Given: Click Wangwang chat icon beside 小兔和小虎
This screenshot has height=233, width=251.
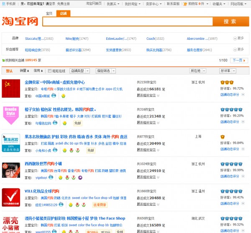Looking at the screenshot, I should point(55,150).
